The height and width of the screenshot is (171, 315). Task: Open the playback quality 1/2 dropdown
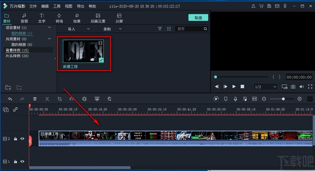pyautogui.click(x=265, y=86)
